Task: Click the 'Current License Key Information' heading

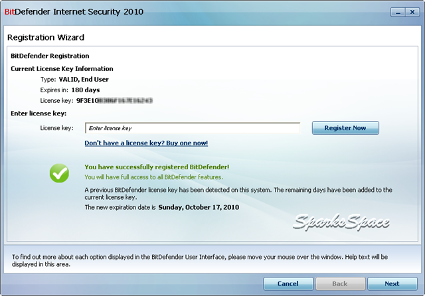Action: [x=62, y=69]
